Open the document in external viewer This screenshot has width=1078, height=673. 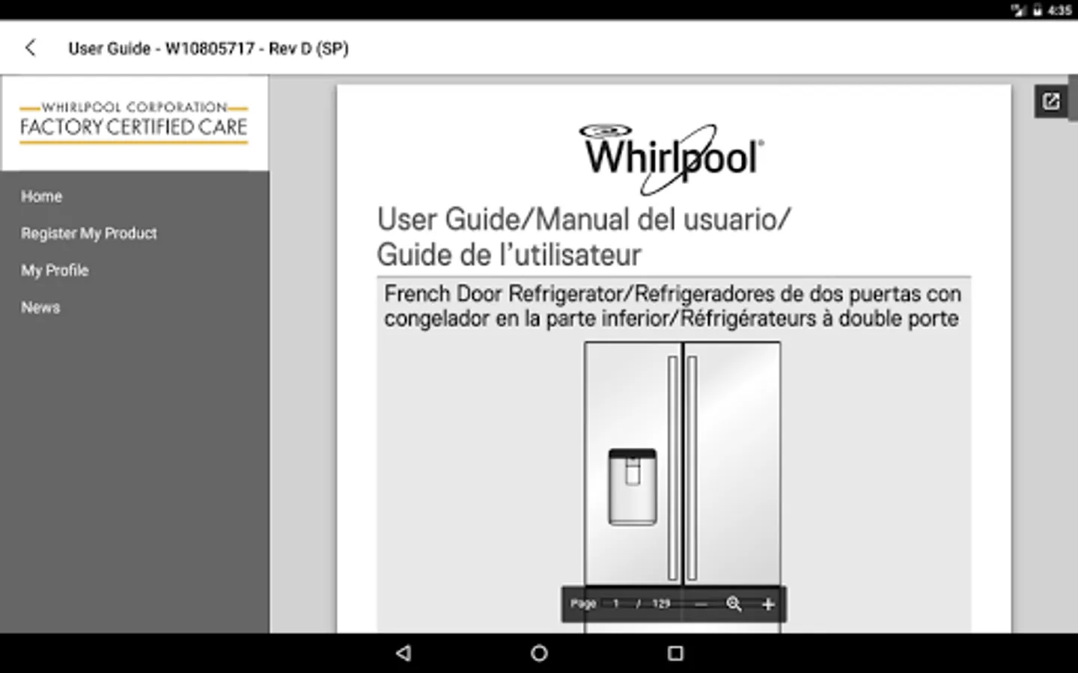tap(1051, 101)
